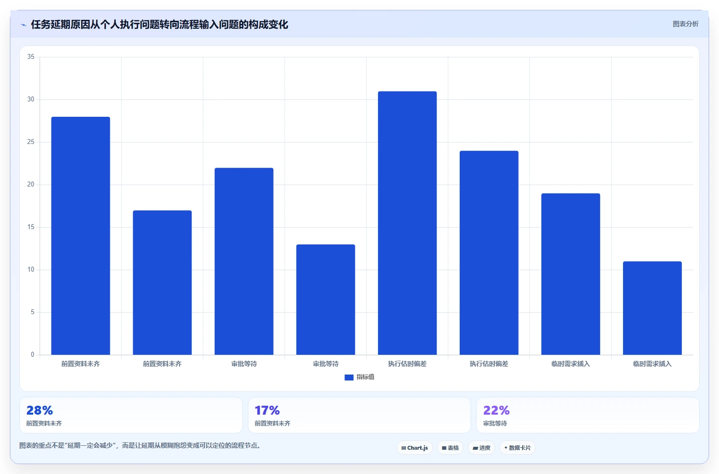This screenshot has width=719, height=474.
Task: Click the trend icon beside the chart title
Action: coord(23,25)
